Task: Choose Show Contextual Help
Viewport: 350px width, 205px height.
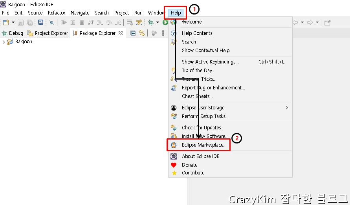Action: click(230, 50)
